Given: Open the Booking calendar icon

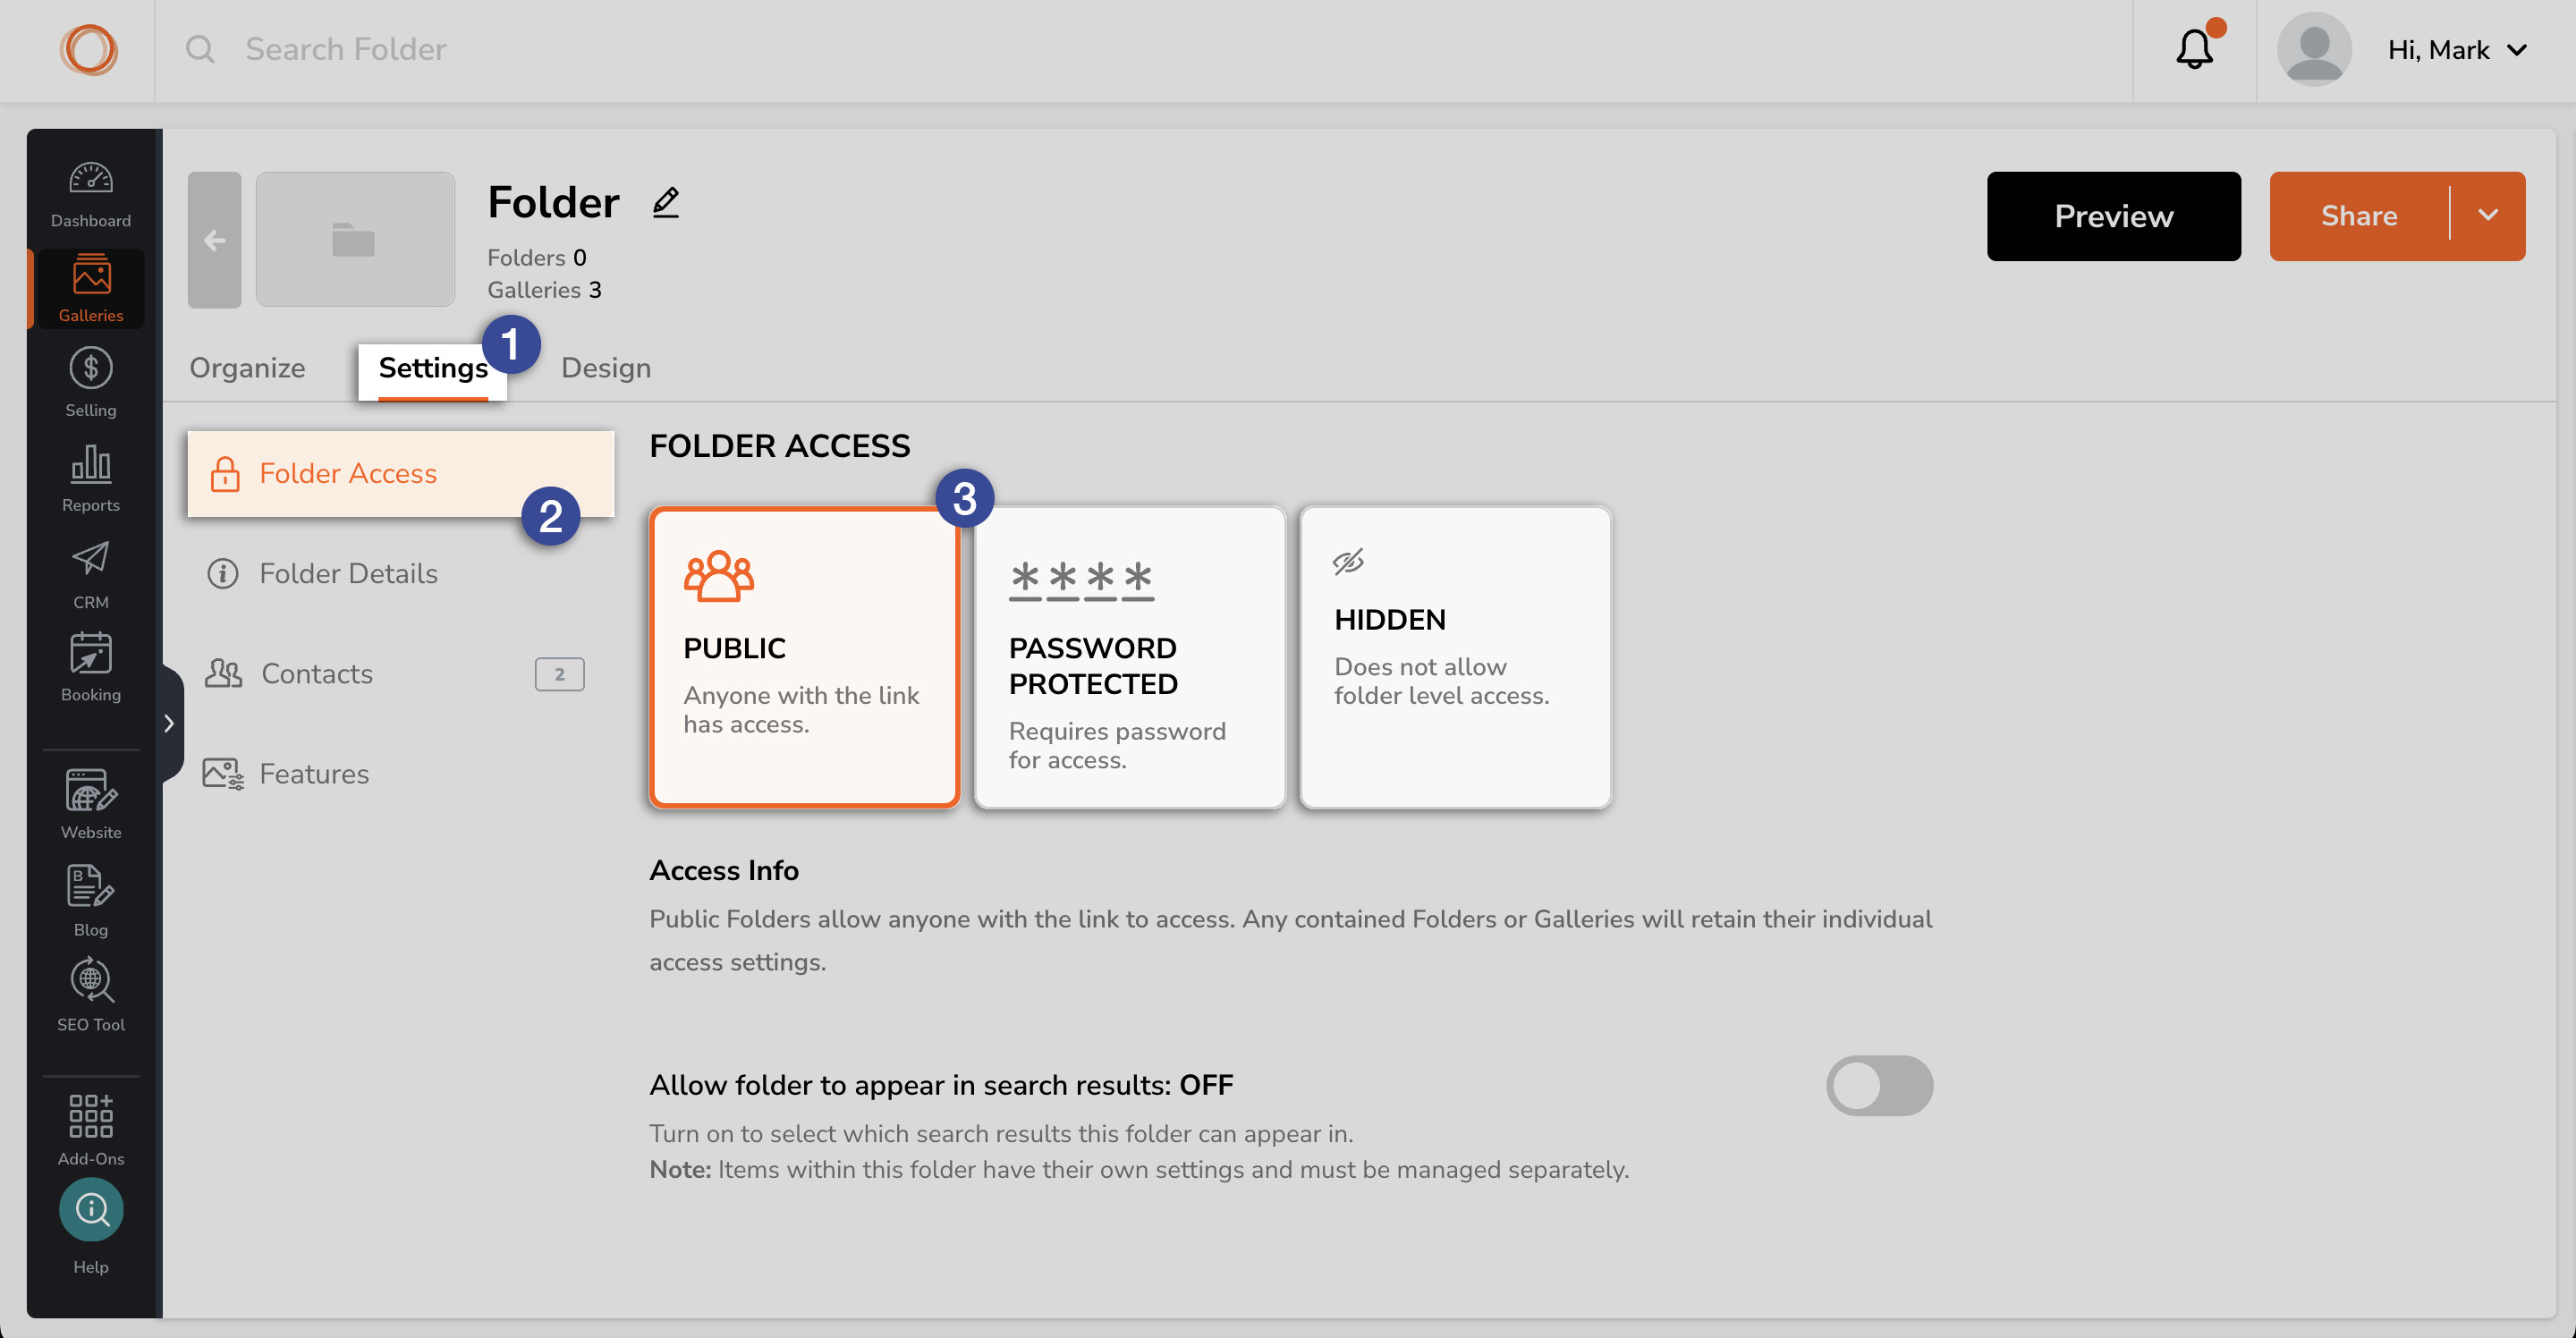Looking at the screenshot, I should (x=90, y=653).
